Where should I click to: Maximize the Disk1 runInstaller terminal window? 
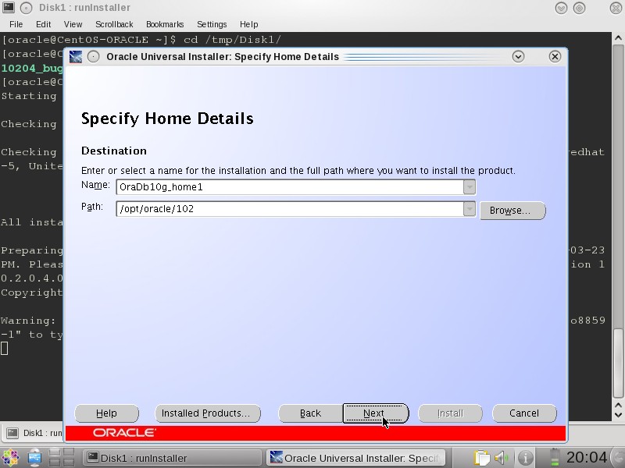[x=579, y=8]
